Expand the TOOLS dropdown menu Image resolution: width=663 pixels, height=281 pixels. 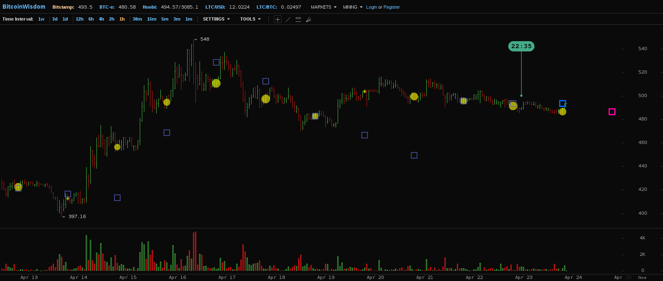click(x=250, y=19)
